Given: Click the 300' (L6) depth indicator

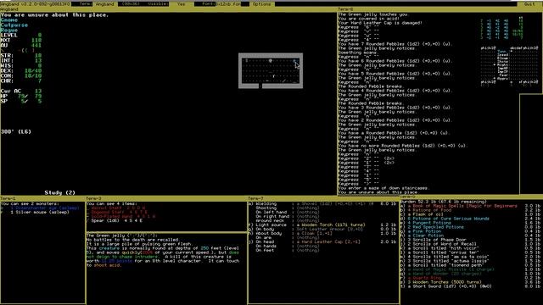Looking at the screenshot, I should [16, 132].
